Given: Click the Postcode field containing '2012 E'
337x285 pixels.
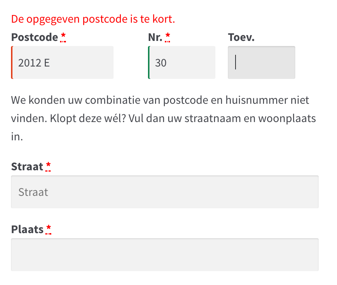Looking at the screenshot, I should pos(62,63).
